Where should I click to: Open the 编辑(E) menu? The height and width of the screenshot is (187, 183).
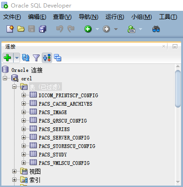(x=37, y=17)
